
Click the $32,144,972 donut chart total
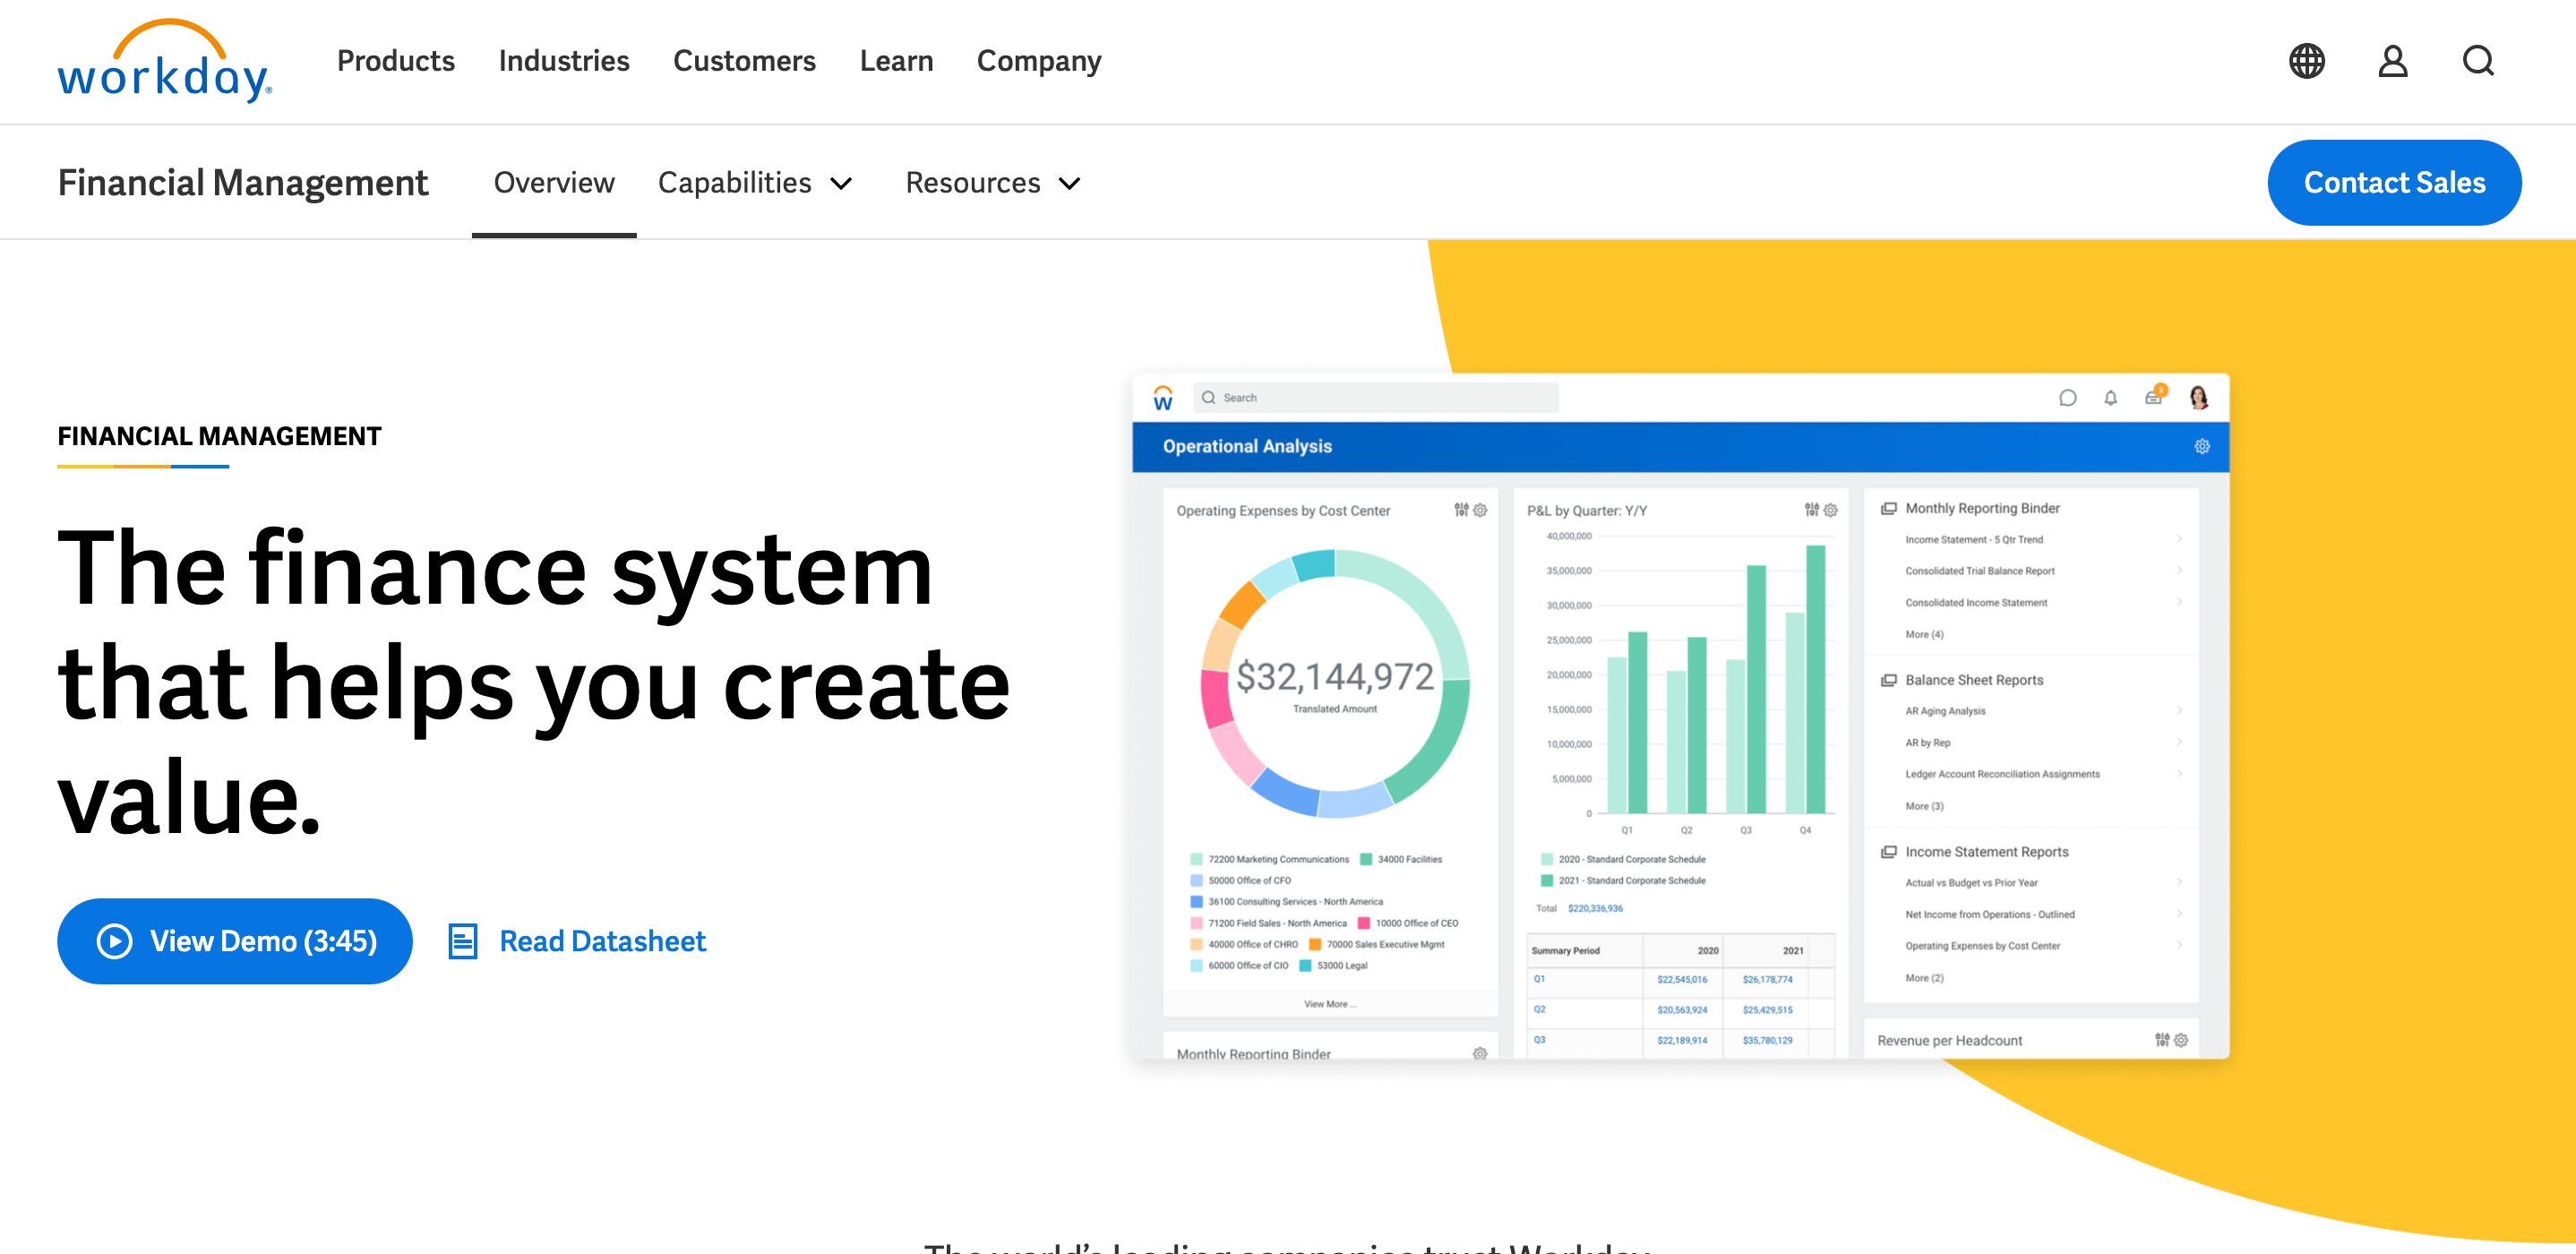1335,677
